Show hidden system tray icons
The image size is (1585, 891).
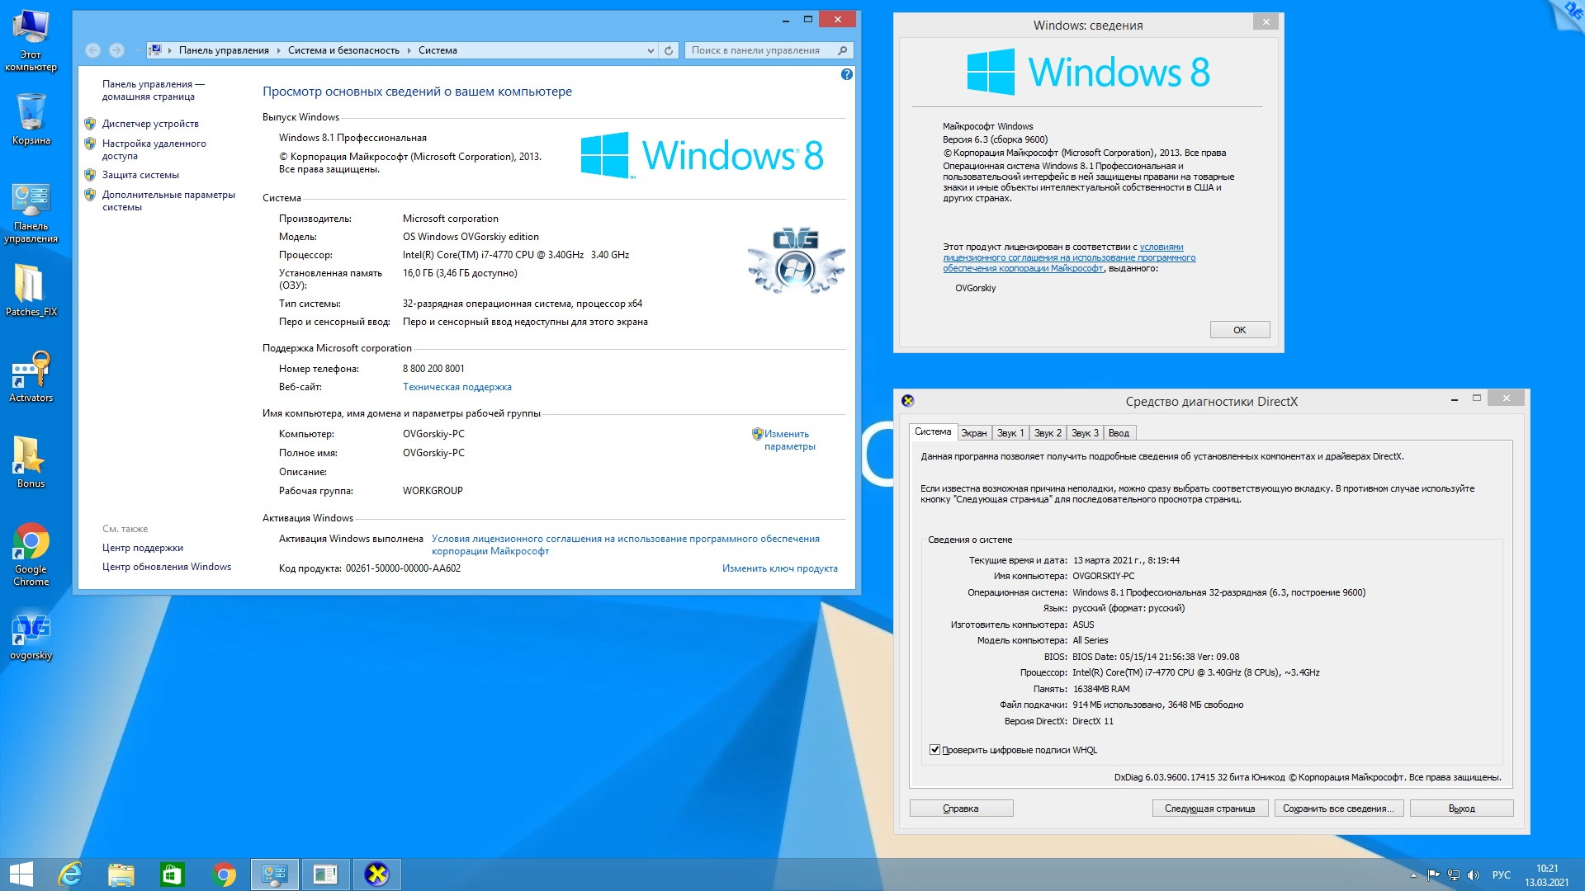point(1412,875)
